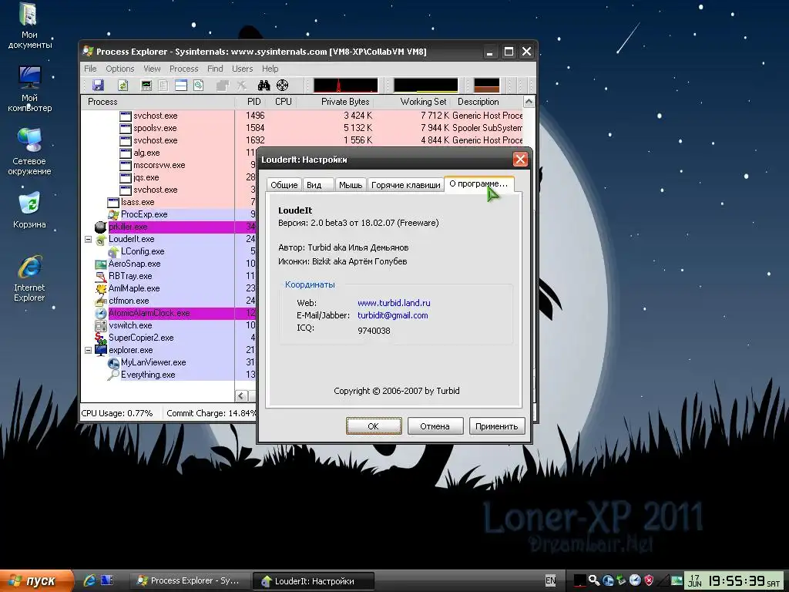789x592 pixels.
Task: Open the Process menu
Action: pos(183,69)
